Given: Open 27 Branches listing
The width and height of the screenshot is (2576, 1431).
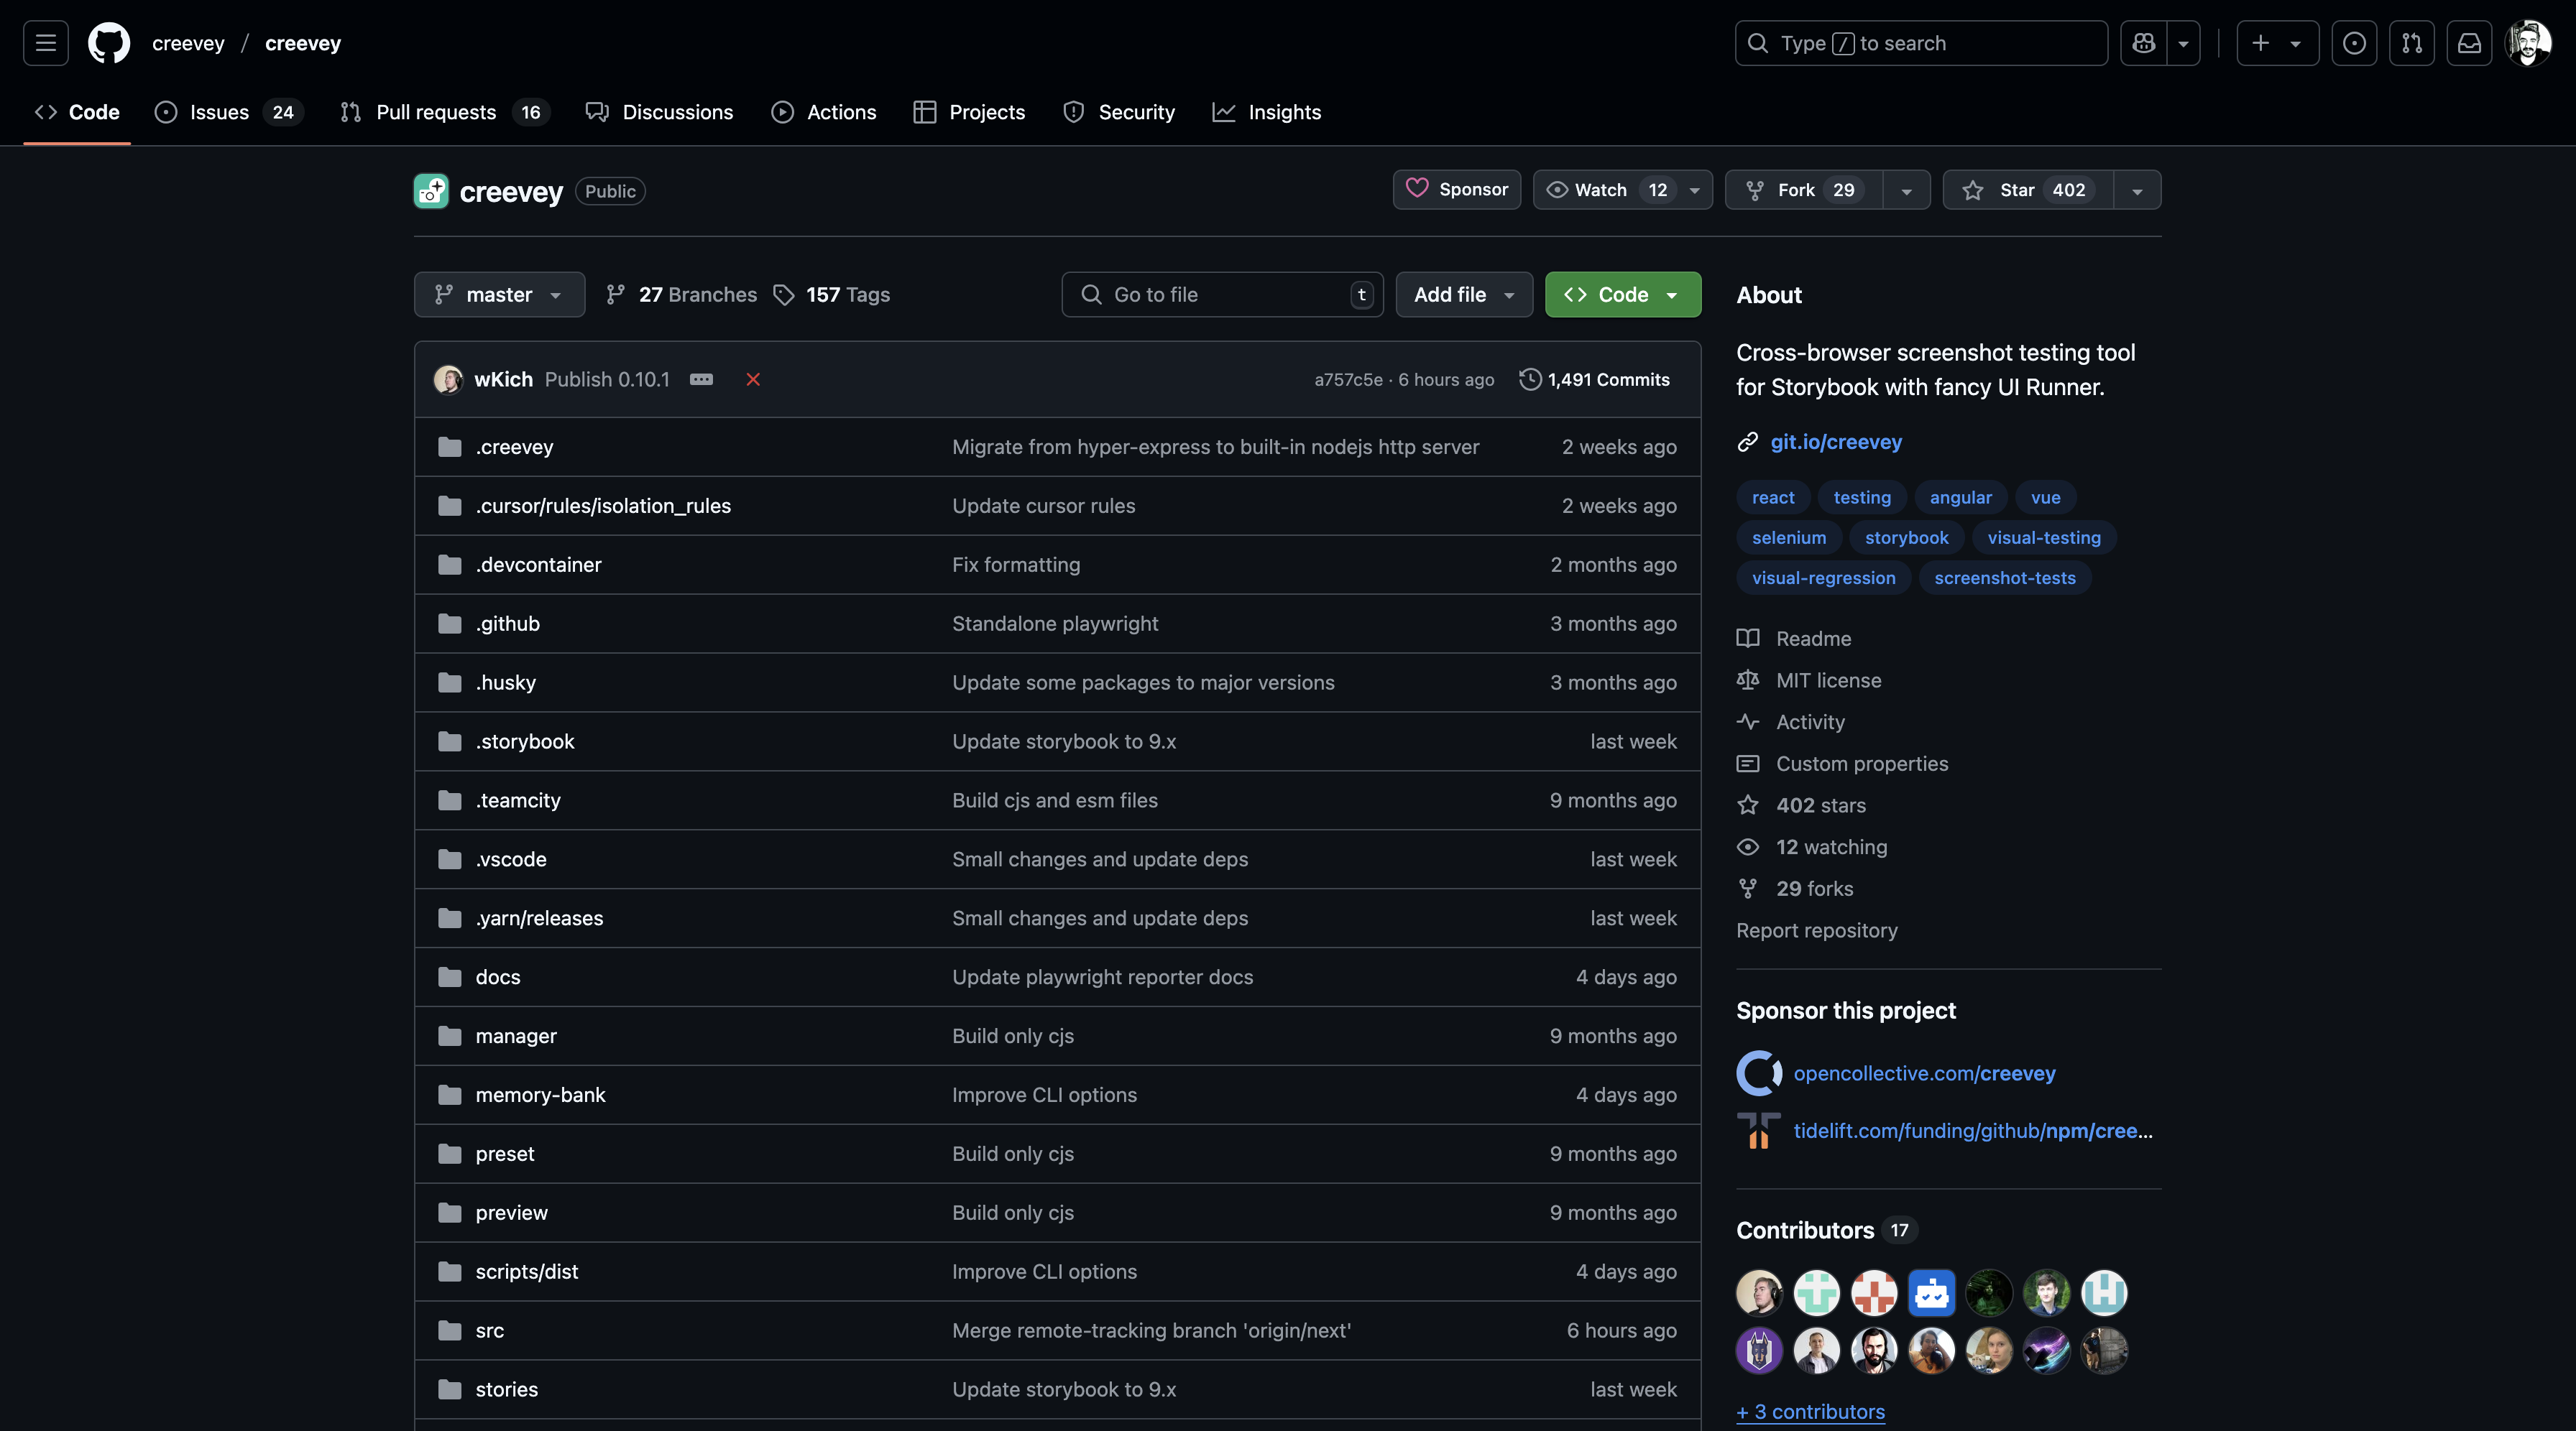Looking at the screenshot, I should click(x=682, y=295).
